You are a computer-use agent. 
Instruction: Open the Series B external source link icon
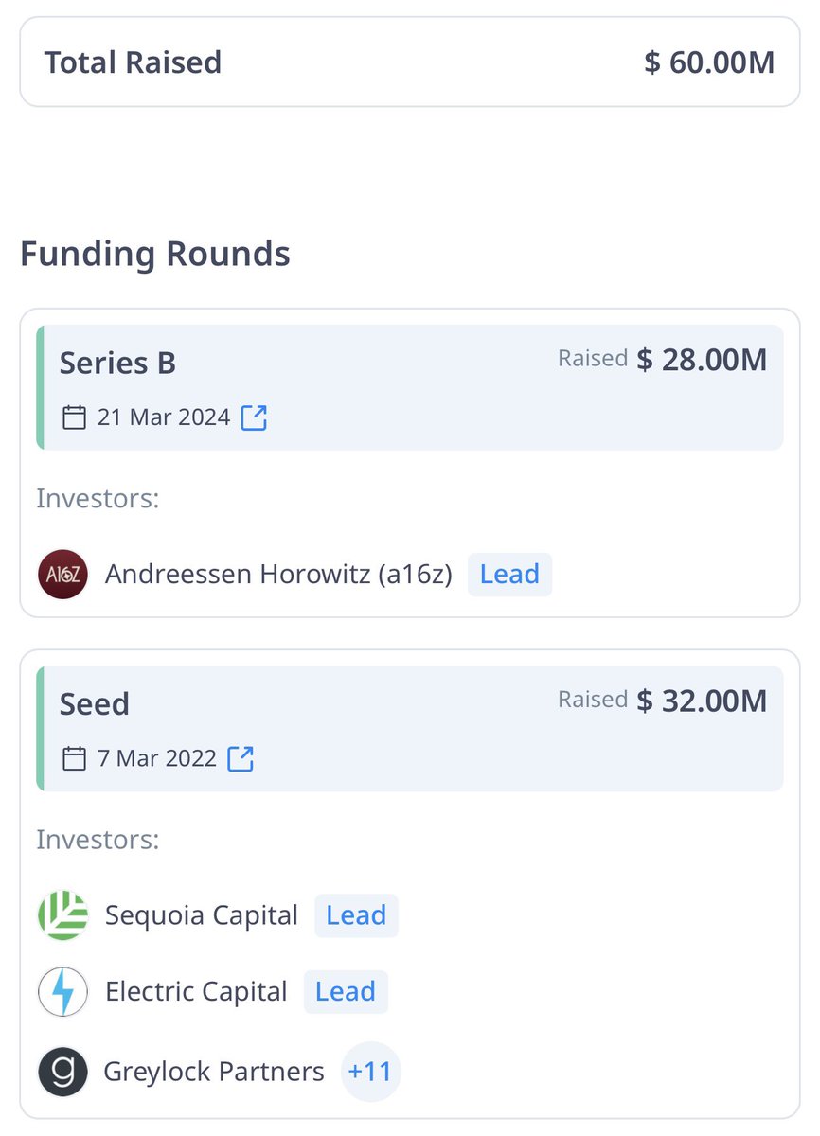click(254, 417)
